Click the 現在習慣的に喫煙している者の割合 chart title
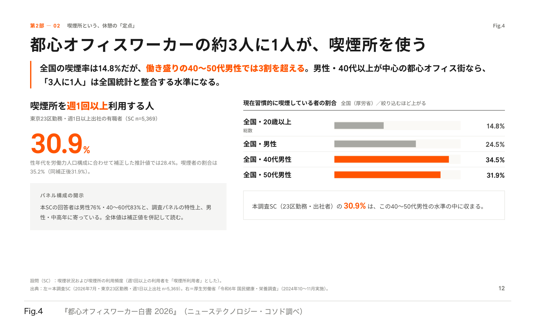The height and width of the screenshot is (321, 535). pos(290,103)
